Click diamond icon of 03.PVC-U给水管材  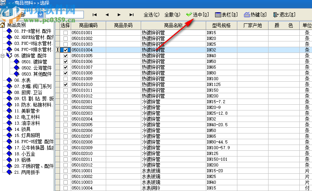(9, 43)
